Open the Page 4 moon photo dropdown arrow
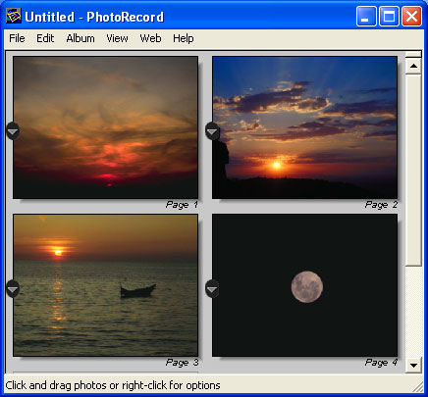Image resolution: width=428 pixels, height=397 pixels. pos(212,289)
